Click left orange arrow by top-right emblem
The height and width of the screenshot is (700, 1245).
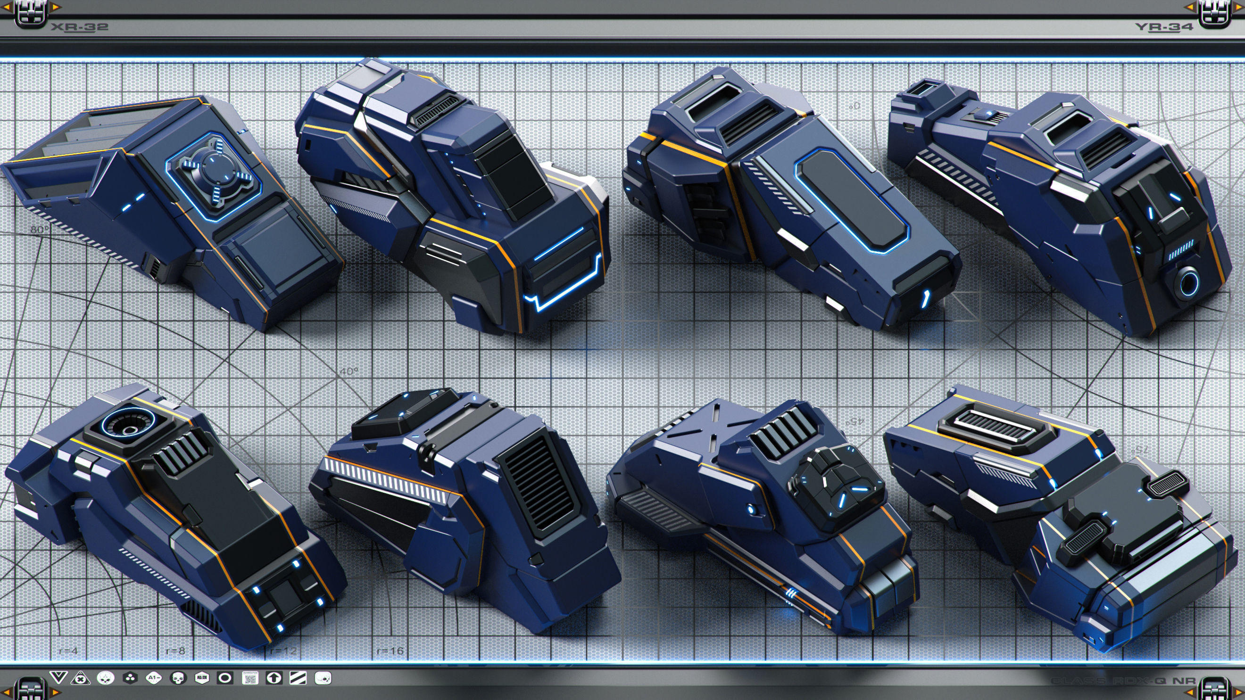click(x=1190, y=7)
